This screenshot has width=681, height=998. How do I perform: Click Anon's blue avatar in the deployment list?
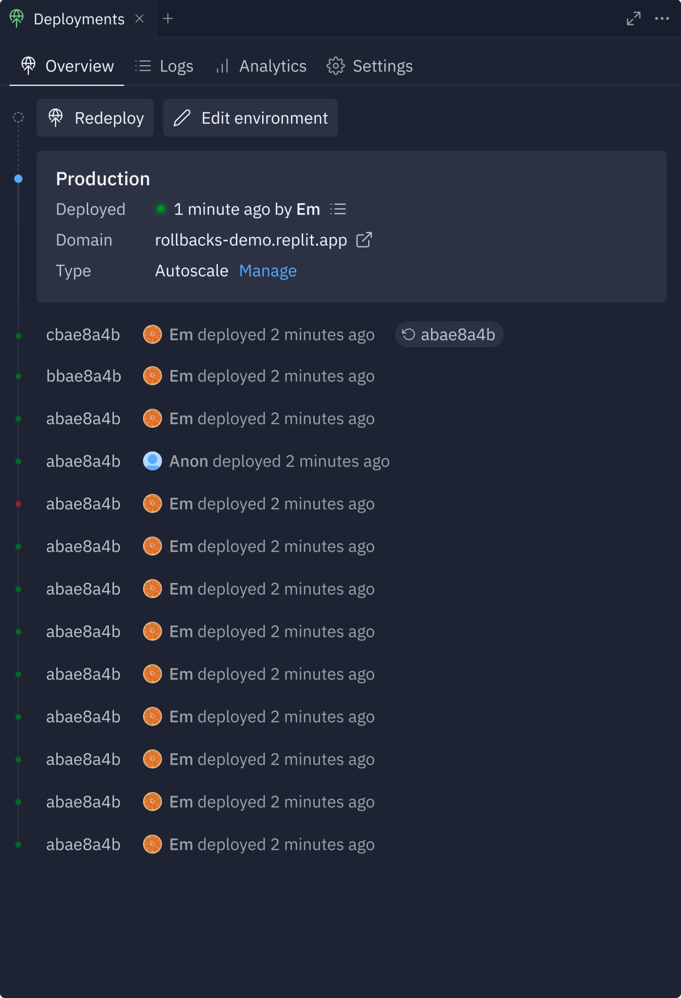click(x=152, y=461)
